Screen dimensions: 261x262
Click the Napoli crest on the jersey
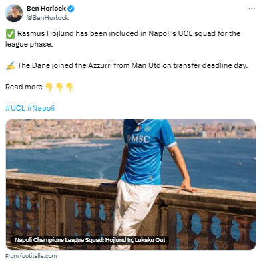tap(147, 129)
